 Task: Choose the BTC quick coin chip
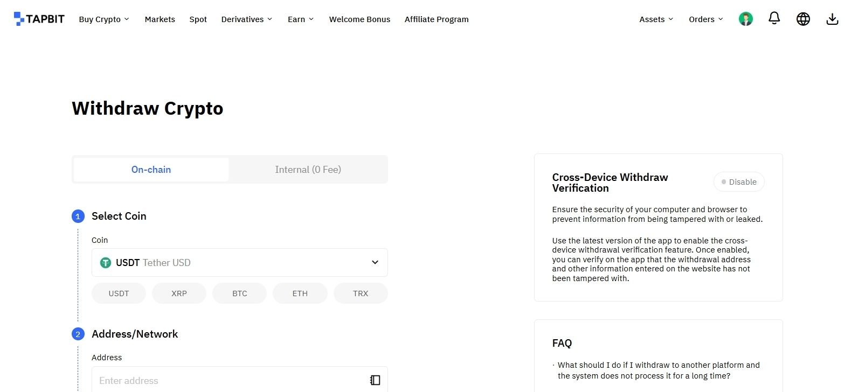(239, 293)
